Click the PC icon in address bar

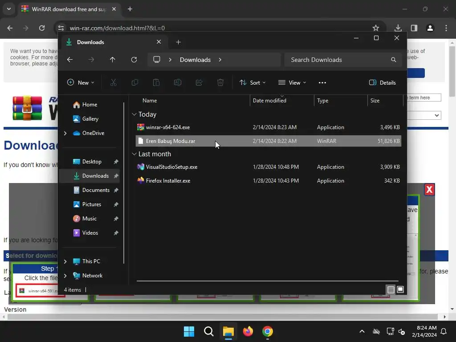(157, 60)
